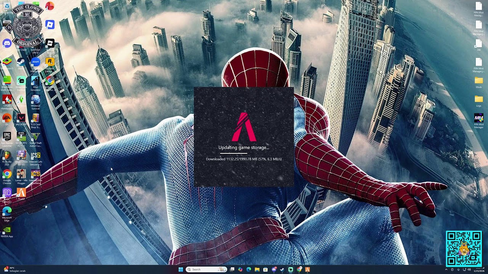The height and width of the screenshot is (274, 488).
Task: Open Task View from the taskbar
Action: (232, 269)
